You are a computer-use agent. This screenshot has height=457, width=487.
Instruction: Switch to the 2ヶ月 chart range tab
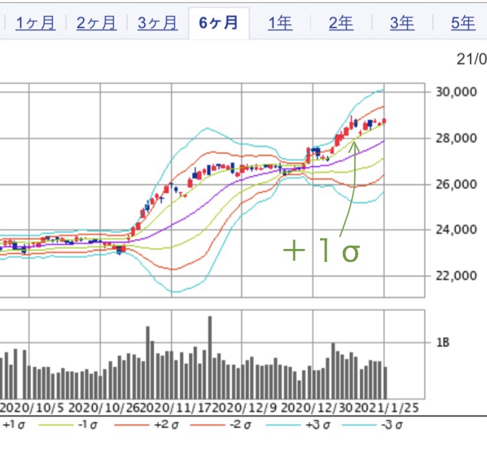tap(97, 23)
